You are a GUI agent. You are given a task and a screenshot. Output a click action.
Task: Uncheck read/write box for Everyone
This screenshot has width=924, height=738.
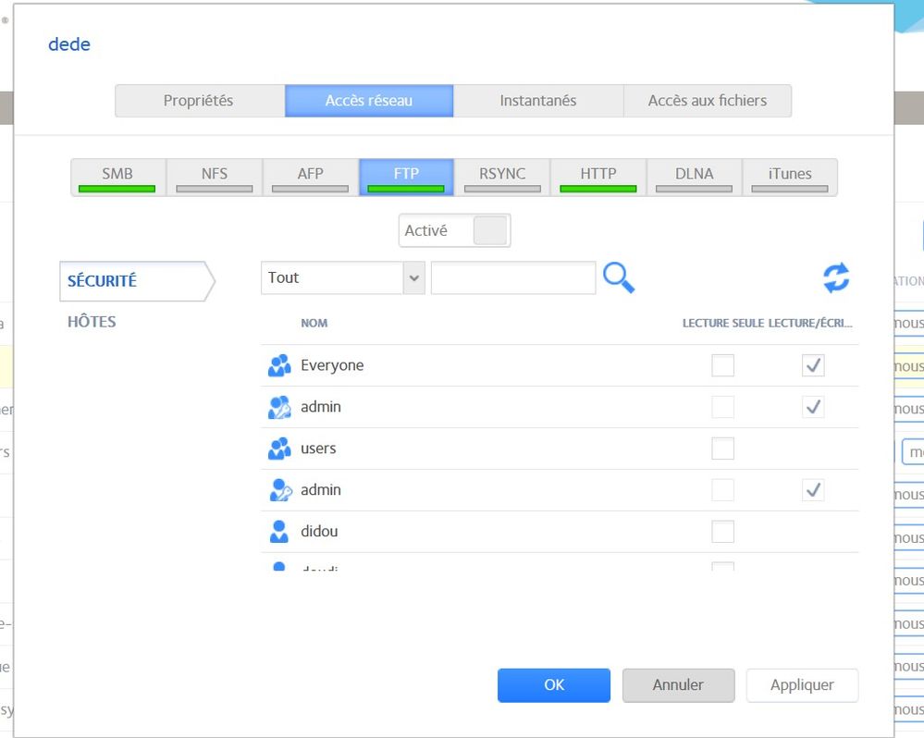813,365
